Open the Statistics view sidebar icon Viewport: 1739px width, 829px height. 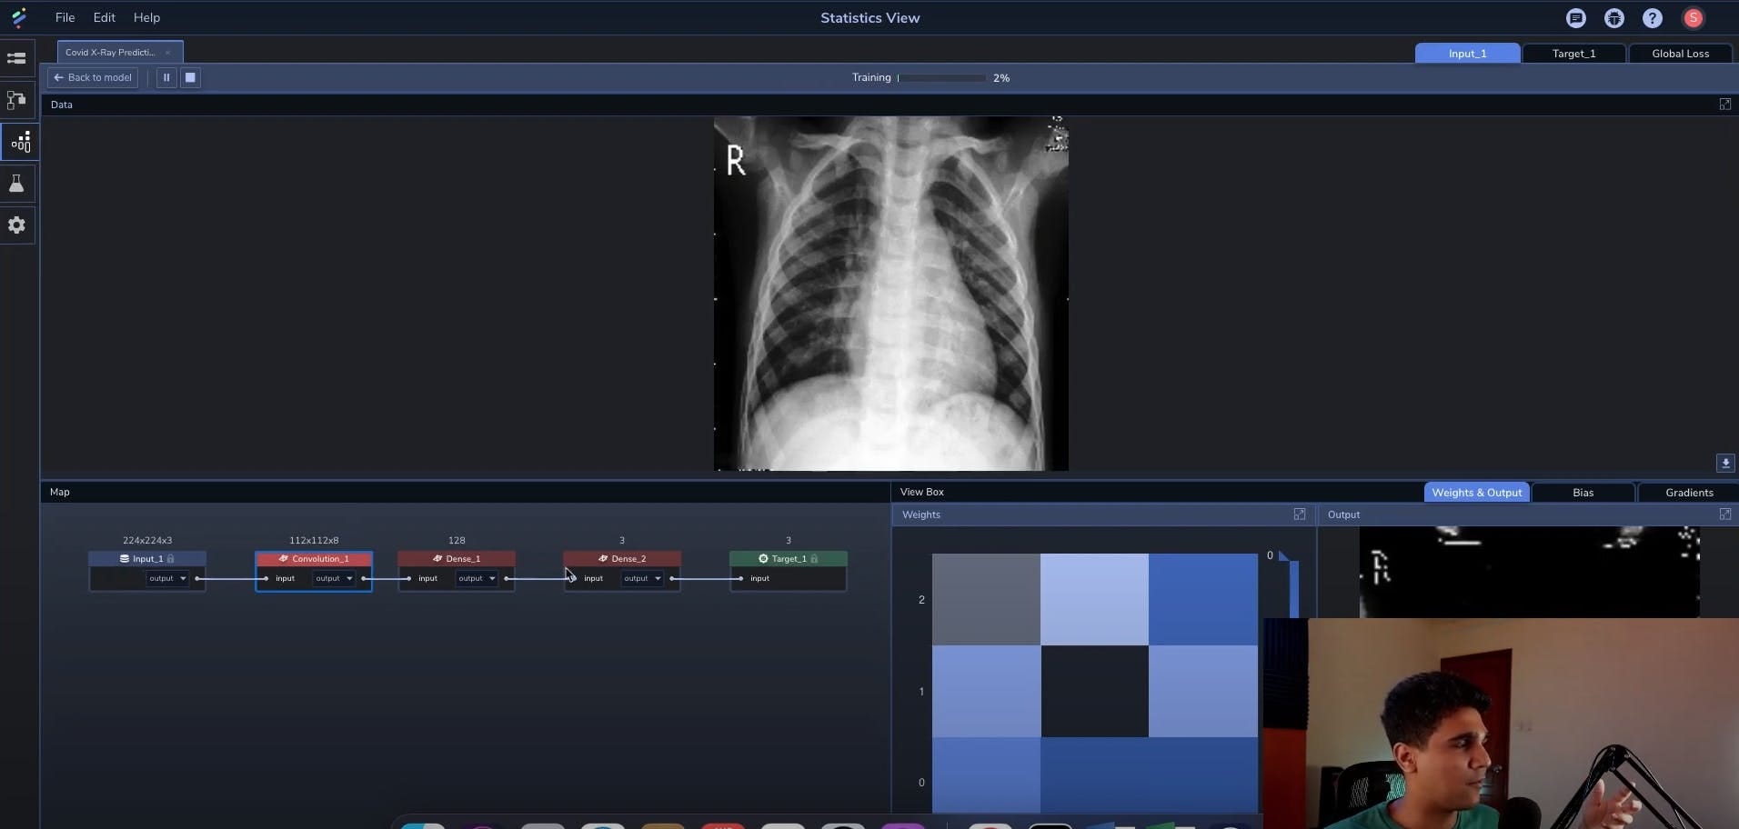[x=19, y=142]
